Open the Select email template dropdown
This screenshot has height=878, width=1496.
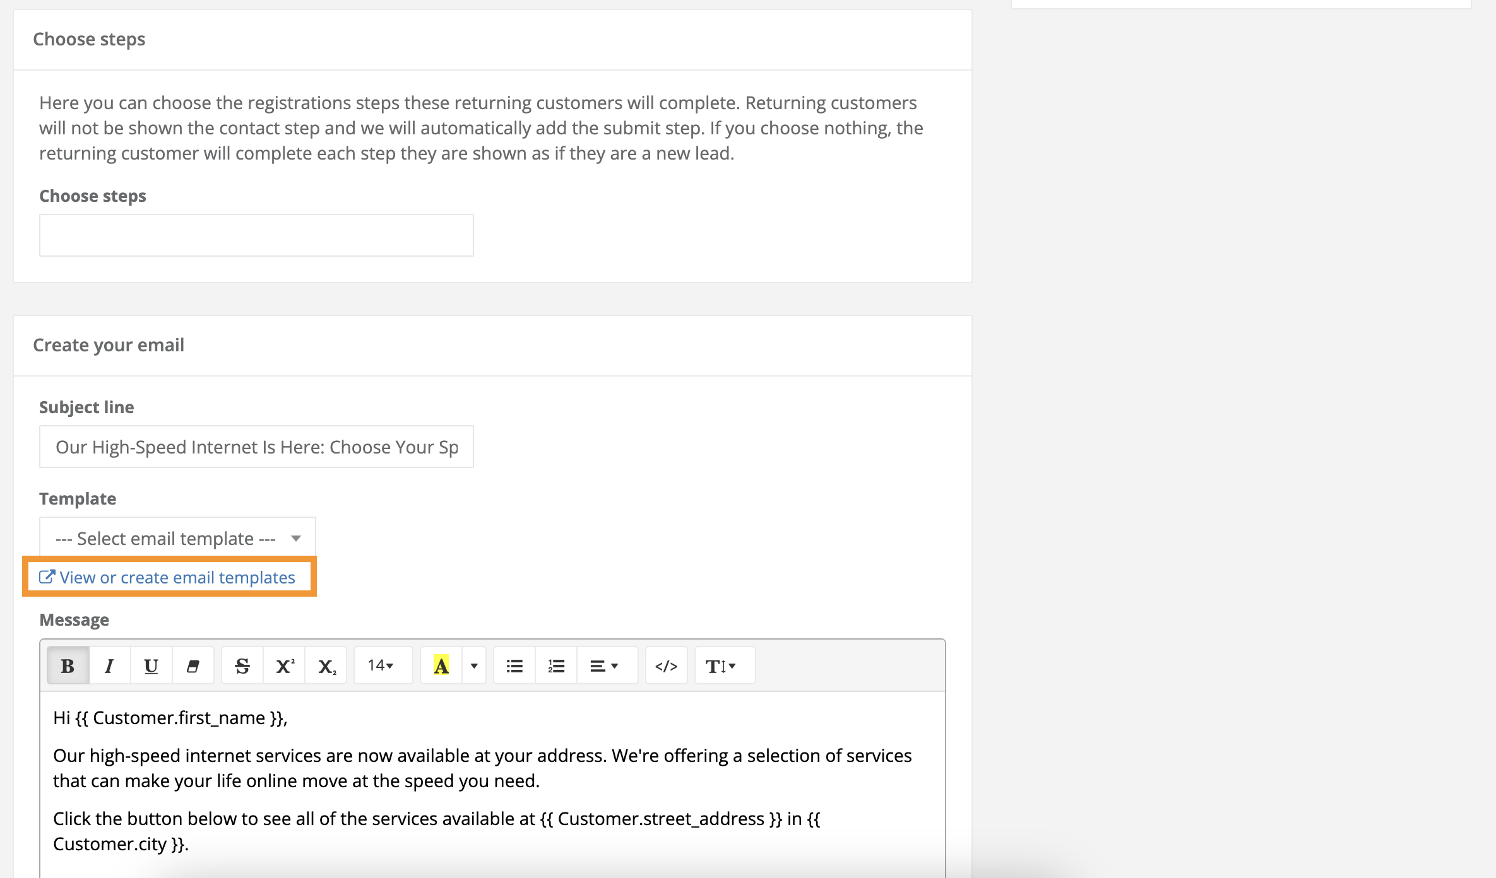(177, 538)
